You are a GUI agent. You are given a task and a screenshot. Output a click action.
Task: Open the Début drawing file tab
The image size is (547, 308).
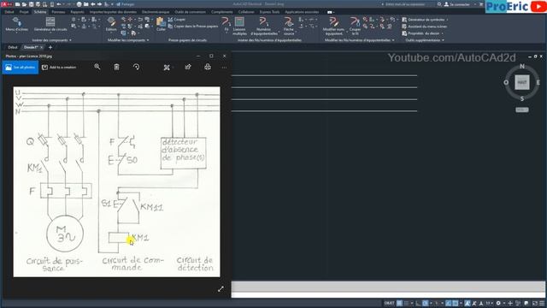pyautogui.click(x=13, y=47)
